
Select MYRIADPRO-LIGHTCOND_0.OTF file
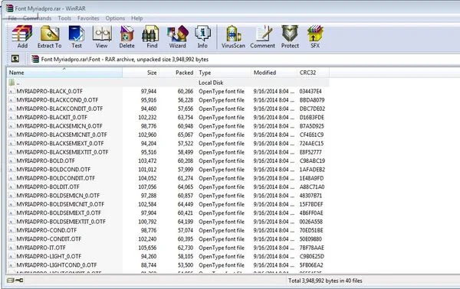click(x=56, y=265)
